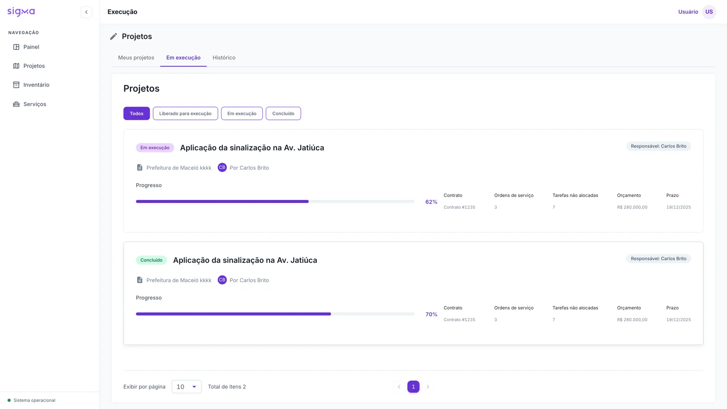727x409 pixels.
Task: Collapse the sidebar with chevron button
Action: (x=86, y=12)
